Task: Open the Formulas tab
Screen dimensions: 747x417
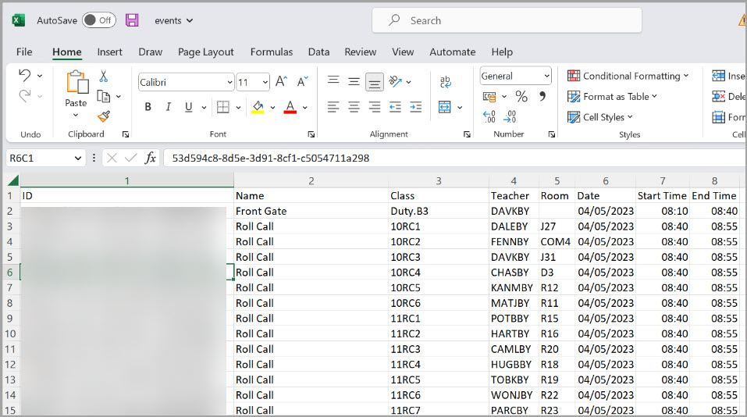Action: (x=272, y=52)
